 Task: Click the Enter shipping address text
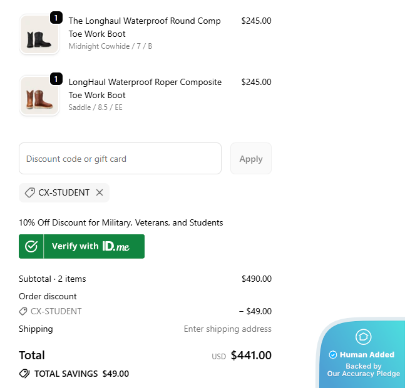click(x=227, y=329)
